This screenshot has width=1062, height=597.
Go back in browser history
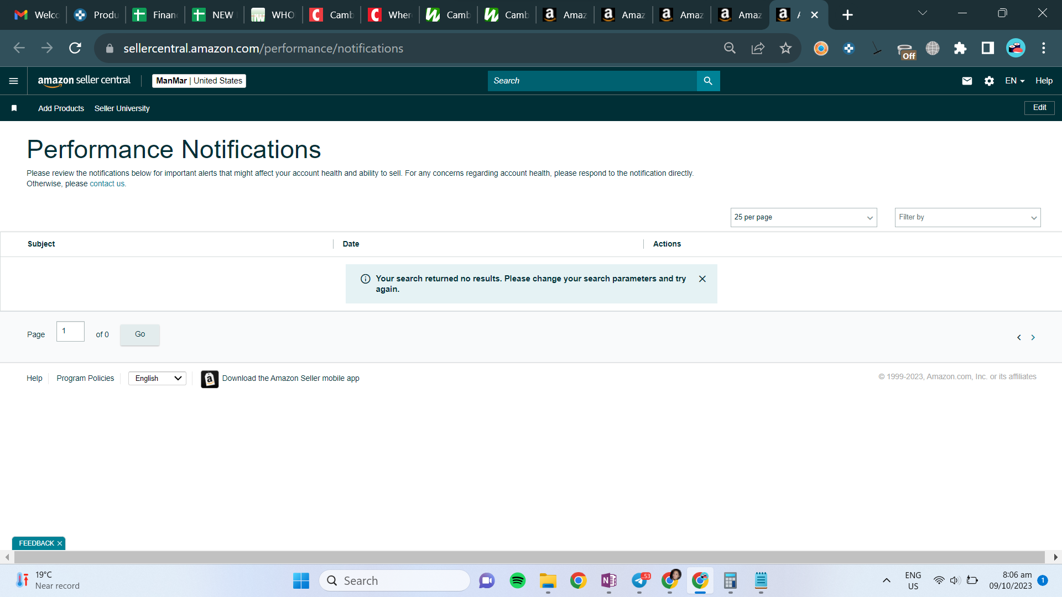(19, 48)
